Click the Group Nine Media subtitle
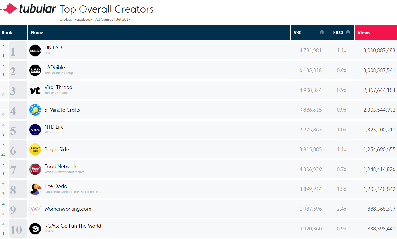 click(x=58, y=192)
